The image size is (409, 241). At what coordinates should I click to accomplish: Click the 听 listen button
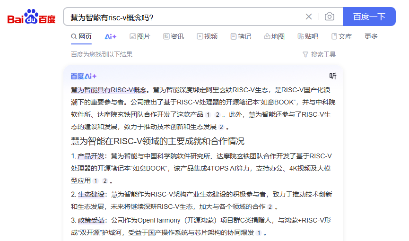pos(333,76)
